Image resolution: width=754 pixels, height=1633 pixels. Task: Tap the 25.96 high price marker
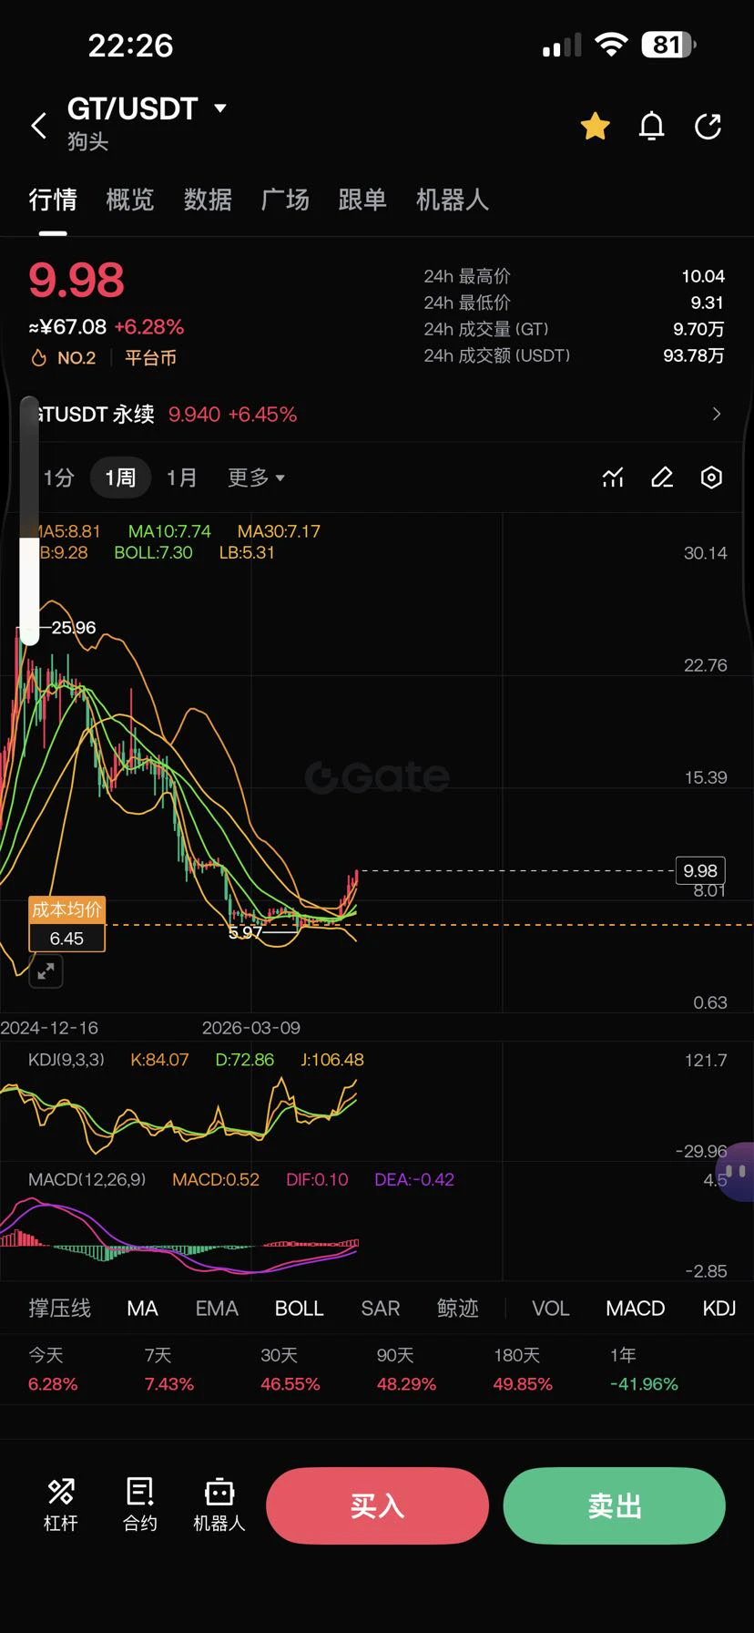pos(73,628)
